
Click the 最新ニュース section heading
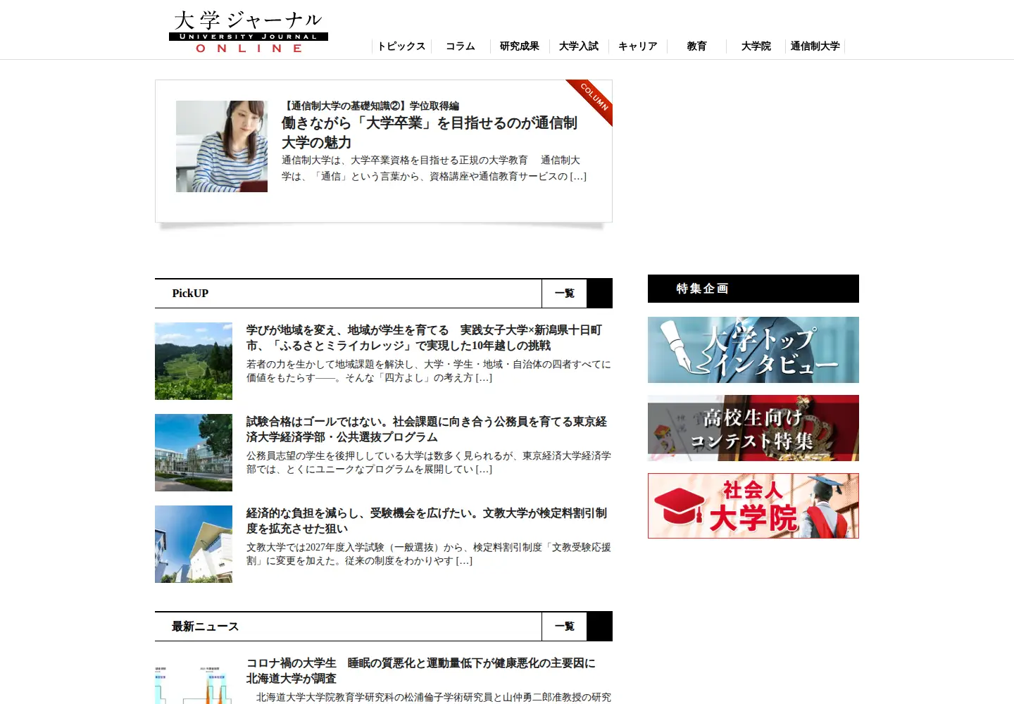205,627
